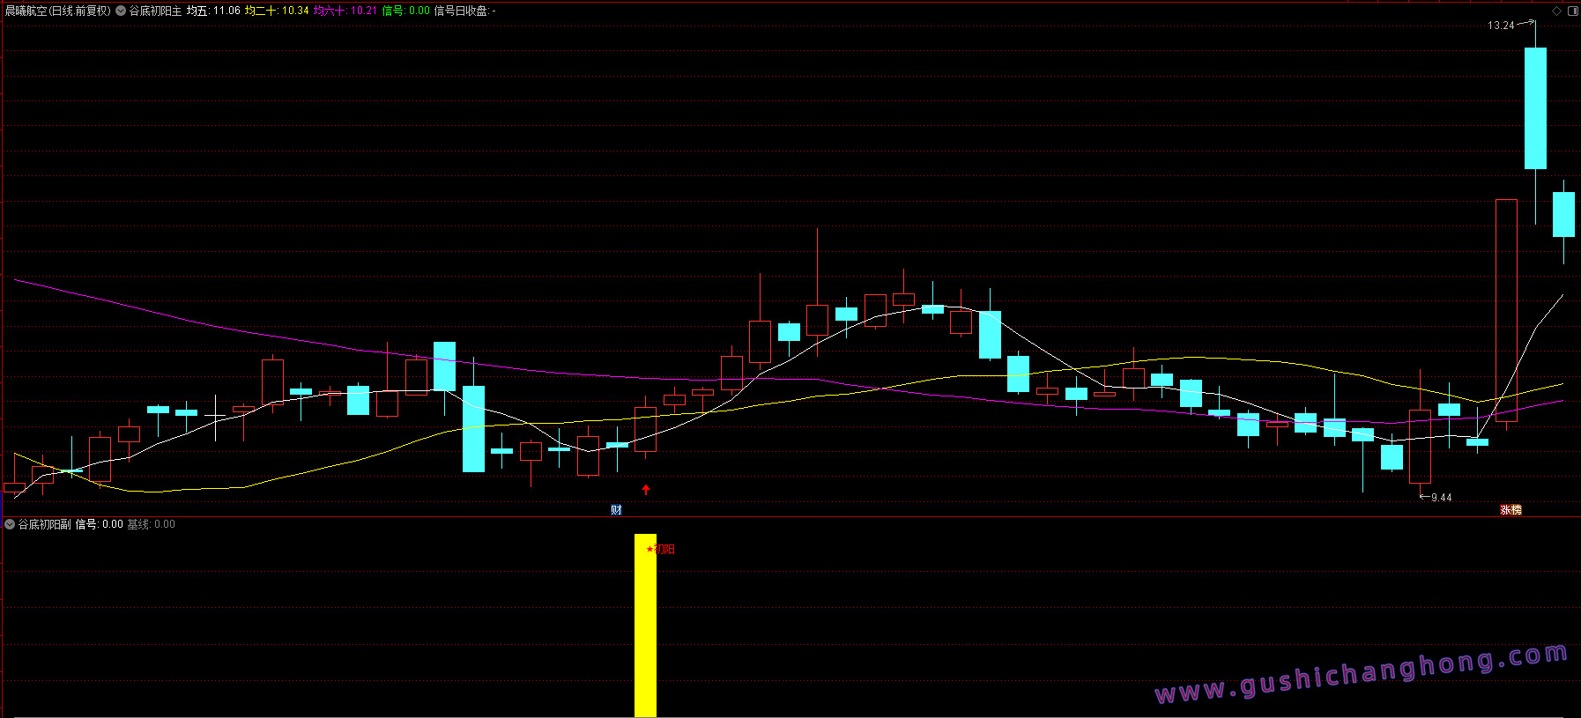
Task: Click the 晨曦航空(日线,前复权) stock title
Action: [58, 11]
